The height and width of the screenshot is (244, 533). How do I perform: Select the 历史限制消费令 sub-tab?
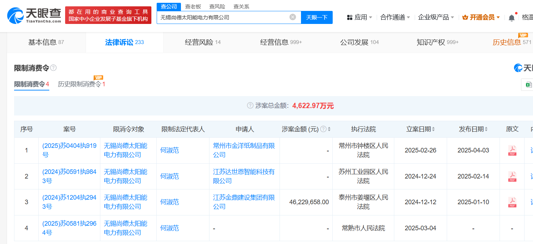coord(81,84)
